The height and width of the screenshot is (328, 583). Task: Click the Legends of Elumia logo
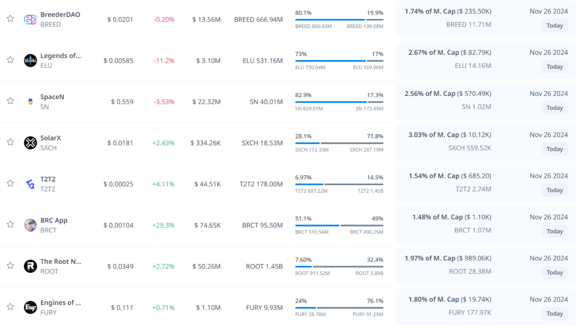coord(30,60)
